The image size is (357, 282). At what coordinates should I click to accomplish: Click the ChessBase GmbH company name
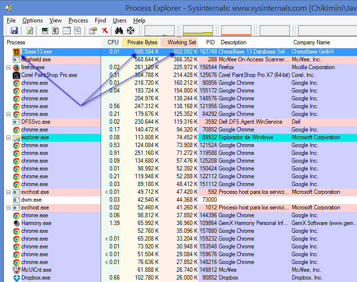point(313,52)
